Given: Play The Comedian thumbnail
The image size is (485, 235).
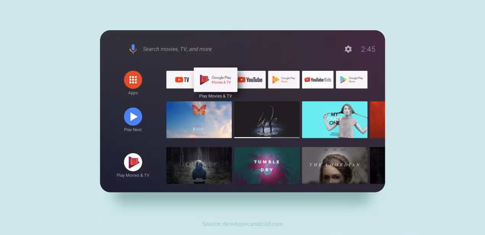Looking at the screenshot, I should pyautogui.click(x=335, y=165).
